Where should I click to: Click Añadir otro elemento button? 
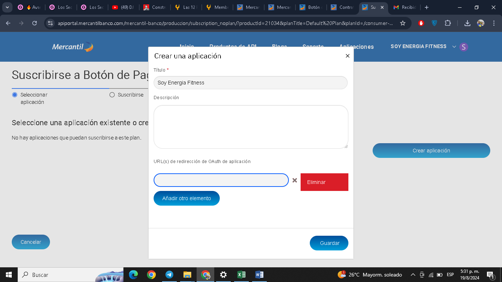(x=187, y=198)
